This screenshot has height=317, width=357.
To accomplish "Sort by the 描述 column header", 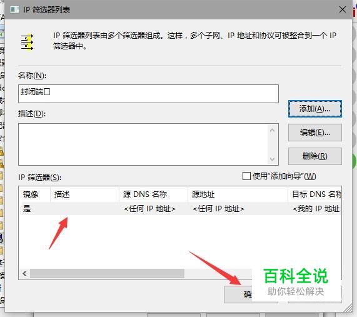I will click(84, 194).
